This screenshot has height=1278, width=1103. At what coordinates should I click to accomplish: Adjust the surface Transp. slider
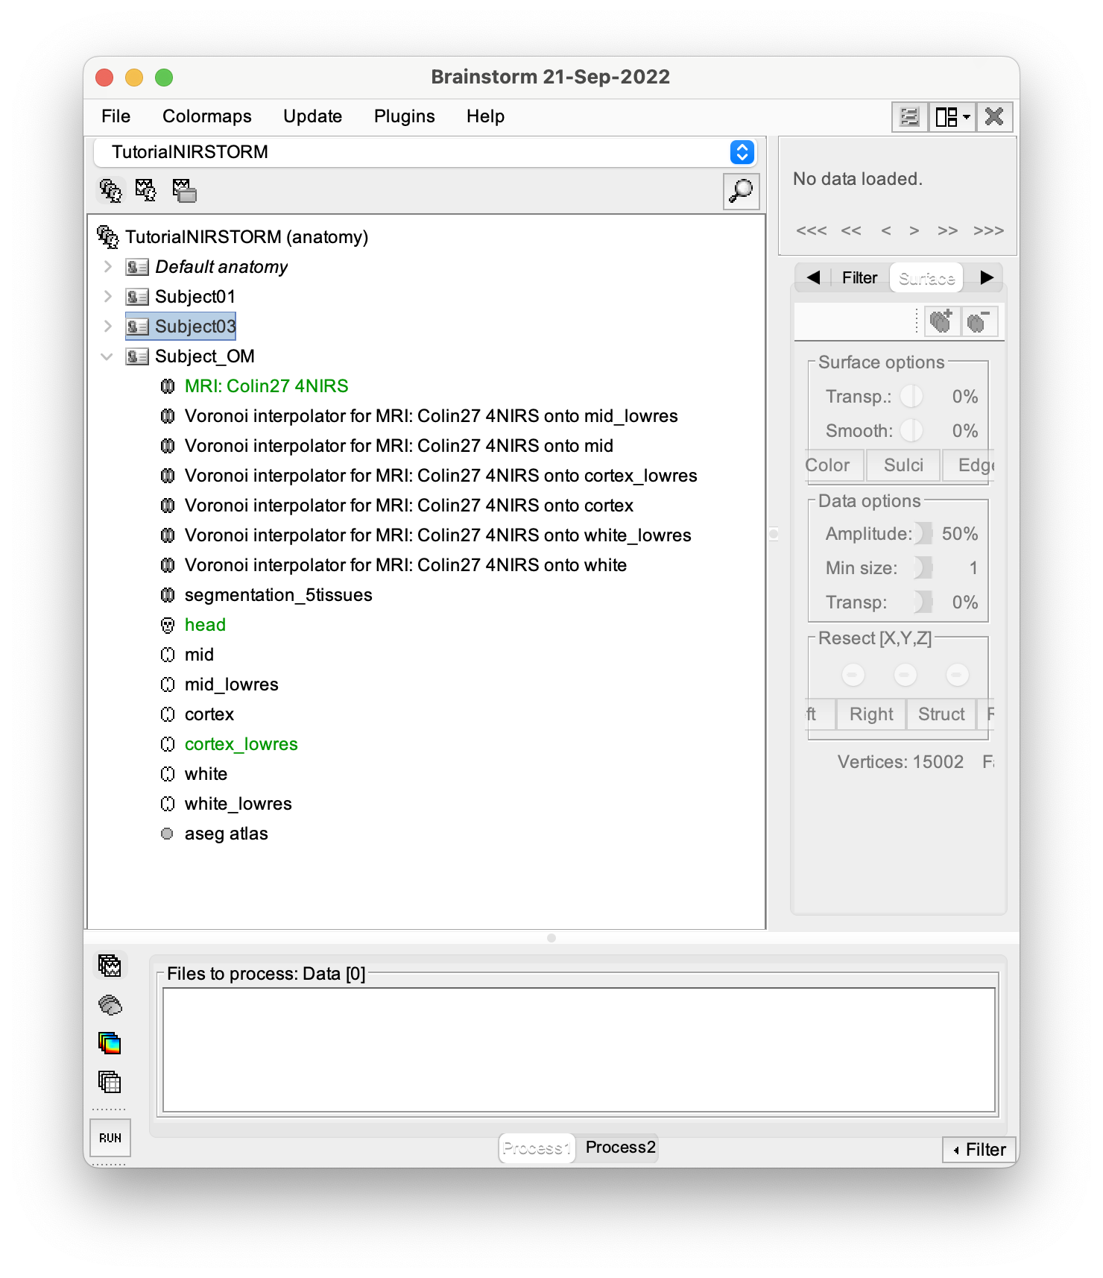point(911,397)
